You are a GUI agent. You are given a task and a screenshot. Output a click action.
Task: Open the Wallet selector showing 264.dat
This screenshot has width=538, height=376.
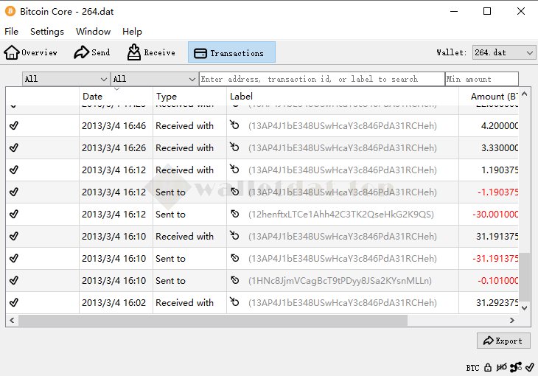503,52
